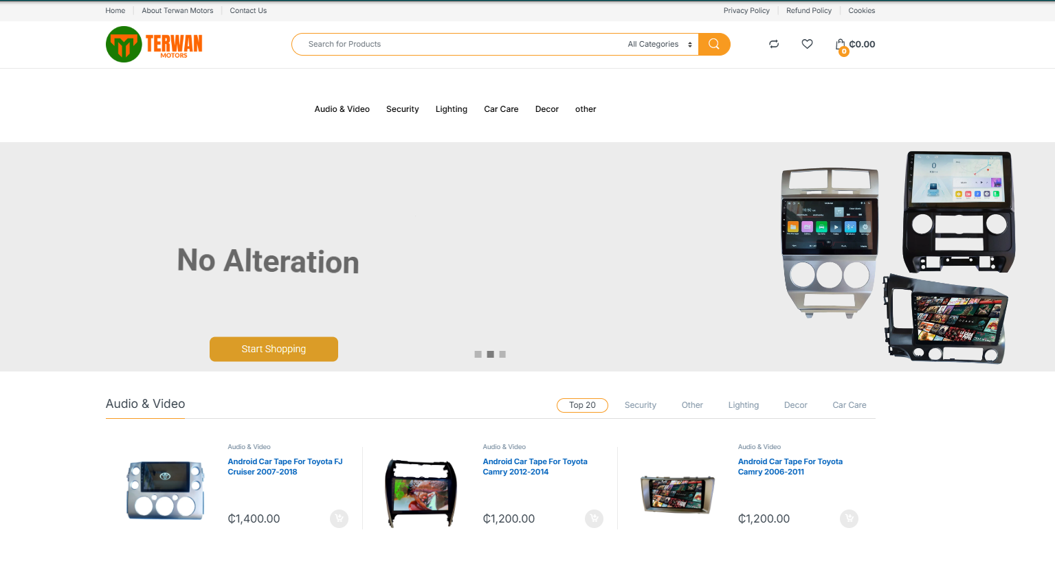Click the Start Shopping button
The image size is (1055, 561).
click(x=274, y=349)
